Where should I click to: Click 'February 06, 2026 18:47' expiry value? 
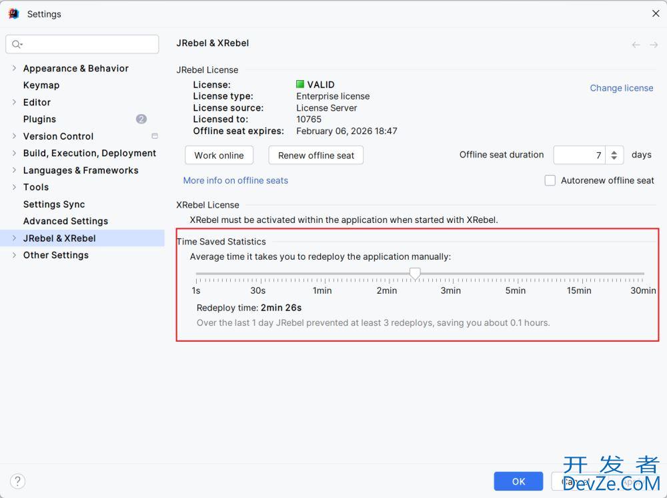click(347, 131)
